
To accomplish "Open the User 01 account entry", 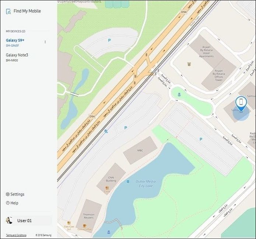I will pos(29,220).
